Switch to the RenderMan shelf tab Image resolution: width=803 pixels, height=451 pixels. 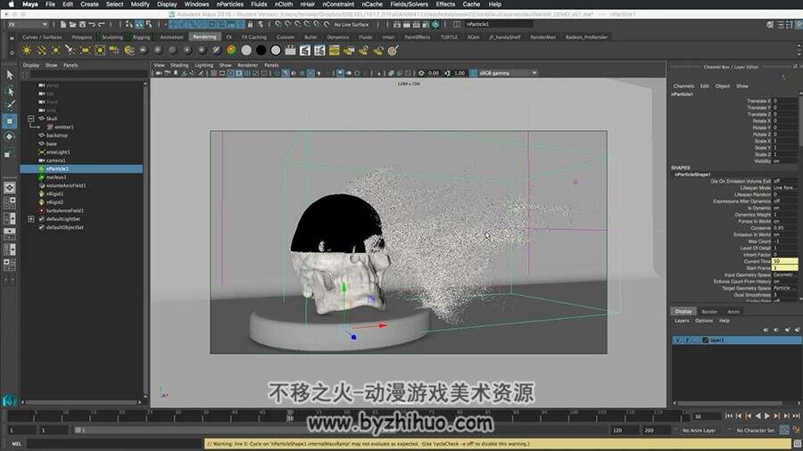pyautogui.click(x=542, y=37)
